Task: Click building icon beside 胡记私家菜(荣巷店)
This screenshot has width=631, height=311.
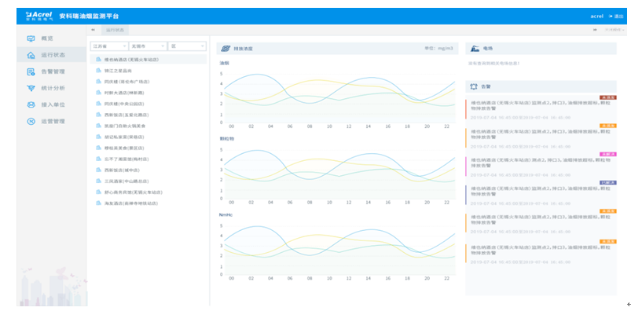Action: tap(98, 137)
